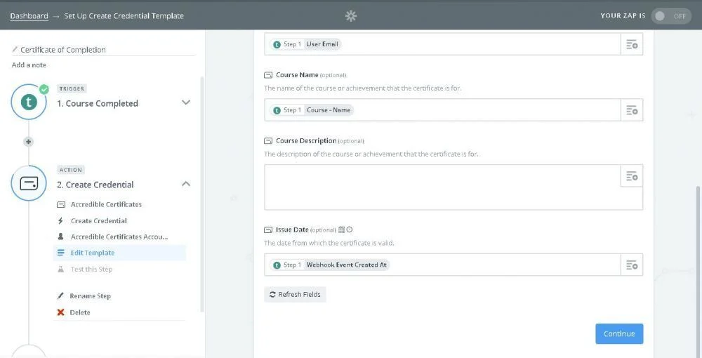702x358 pixels.
Task: Click the Refresh Fields button
Action: click(295, 295)
